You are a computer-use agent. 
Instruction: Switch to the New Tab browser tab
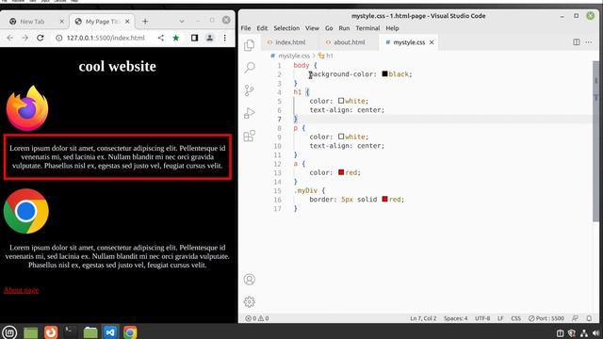click(x=32, y=22)
